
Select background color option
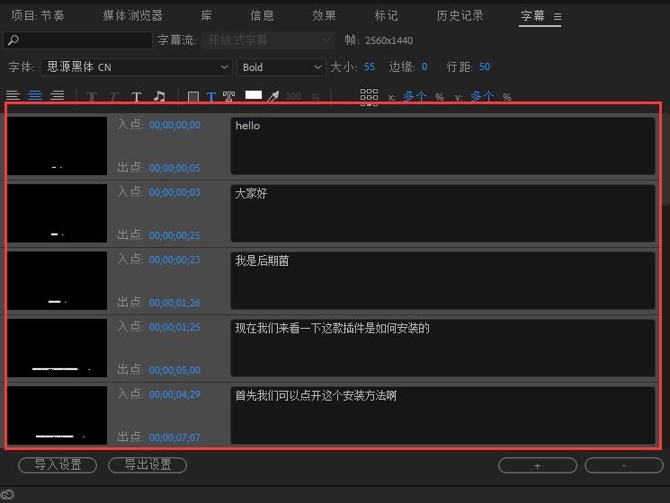tap(193, 97)
